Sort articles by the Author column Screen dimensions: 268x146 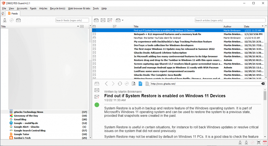point(233,26)
